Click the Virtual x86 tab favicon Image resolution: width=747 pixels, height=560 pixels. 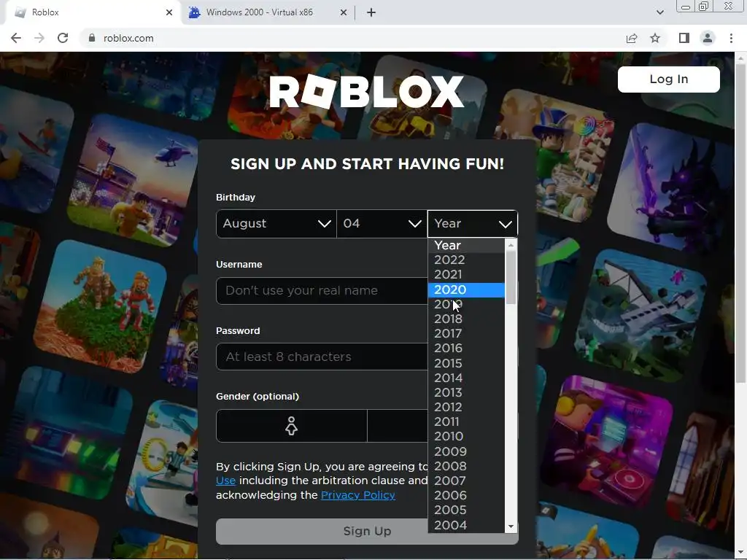194,12
